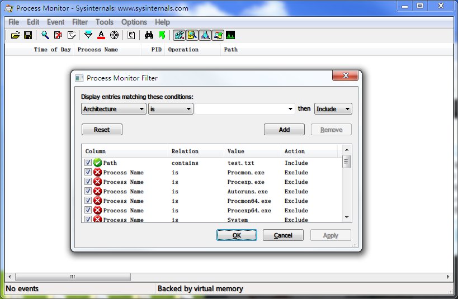Click the filter list vertical scrollbar thumb
458x299 pixels.
click(x=346, y=162)
